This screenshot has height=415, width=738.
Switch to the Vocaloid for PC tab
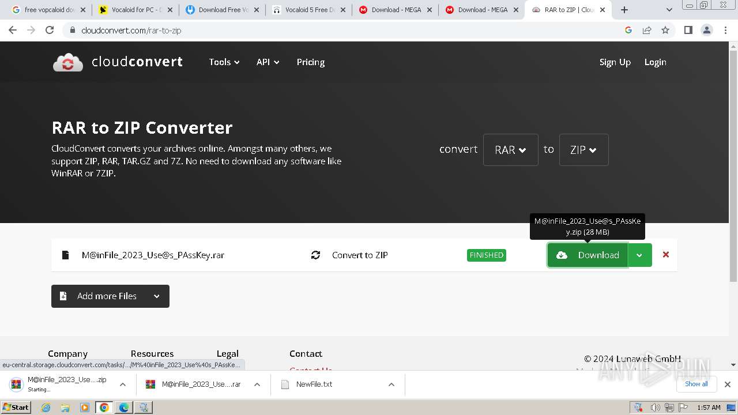click(135, 10)
